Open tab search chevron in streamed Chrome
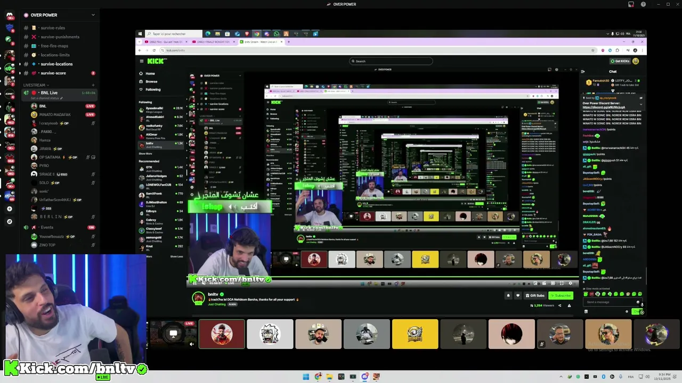 pos(139,42)
